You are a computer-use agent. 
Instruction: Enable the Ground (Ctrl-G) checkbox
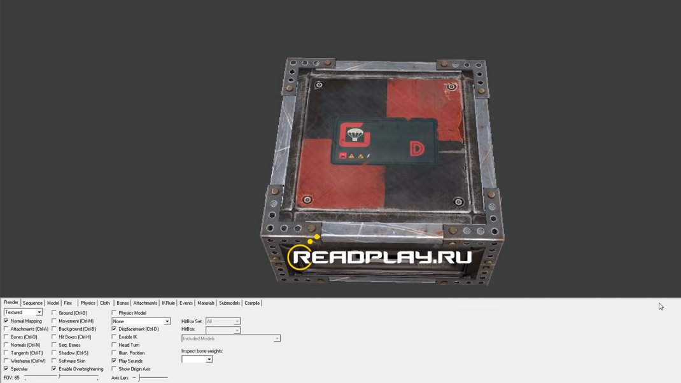click(54, 312)
